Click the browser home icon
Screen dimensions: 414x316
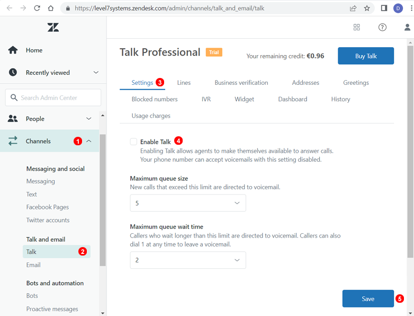51,8
